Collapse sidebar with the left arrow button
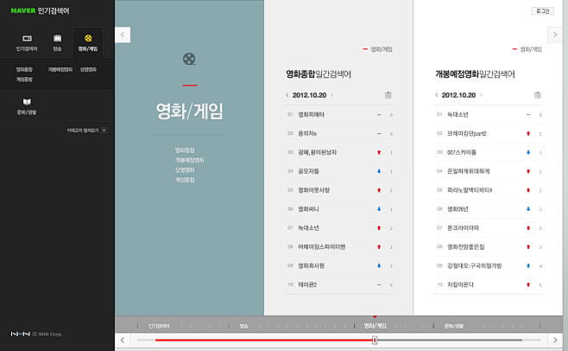The width and height of the screenshot is (568, 351). (123, 35)
